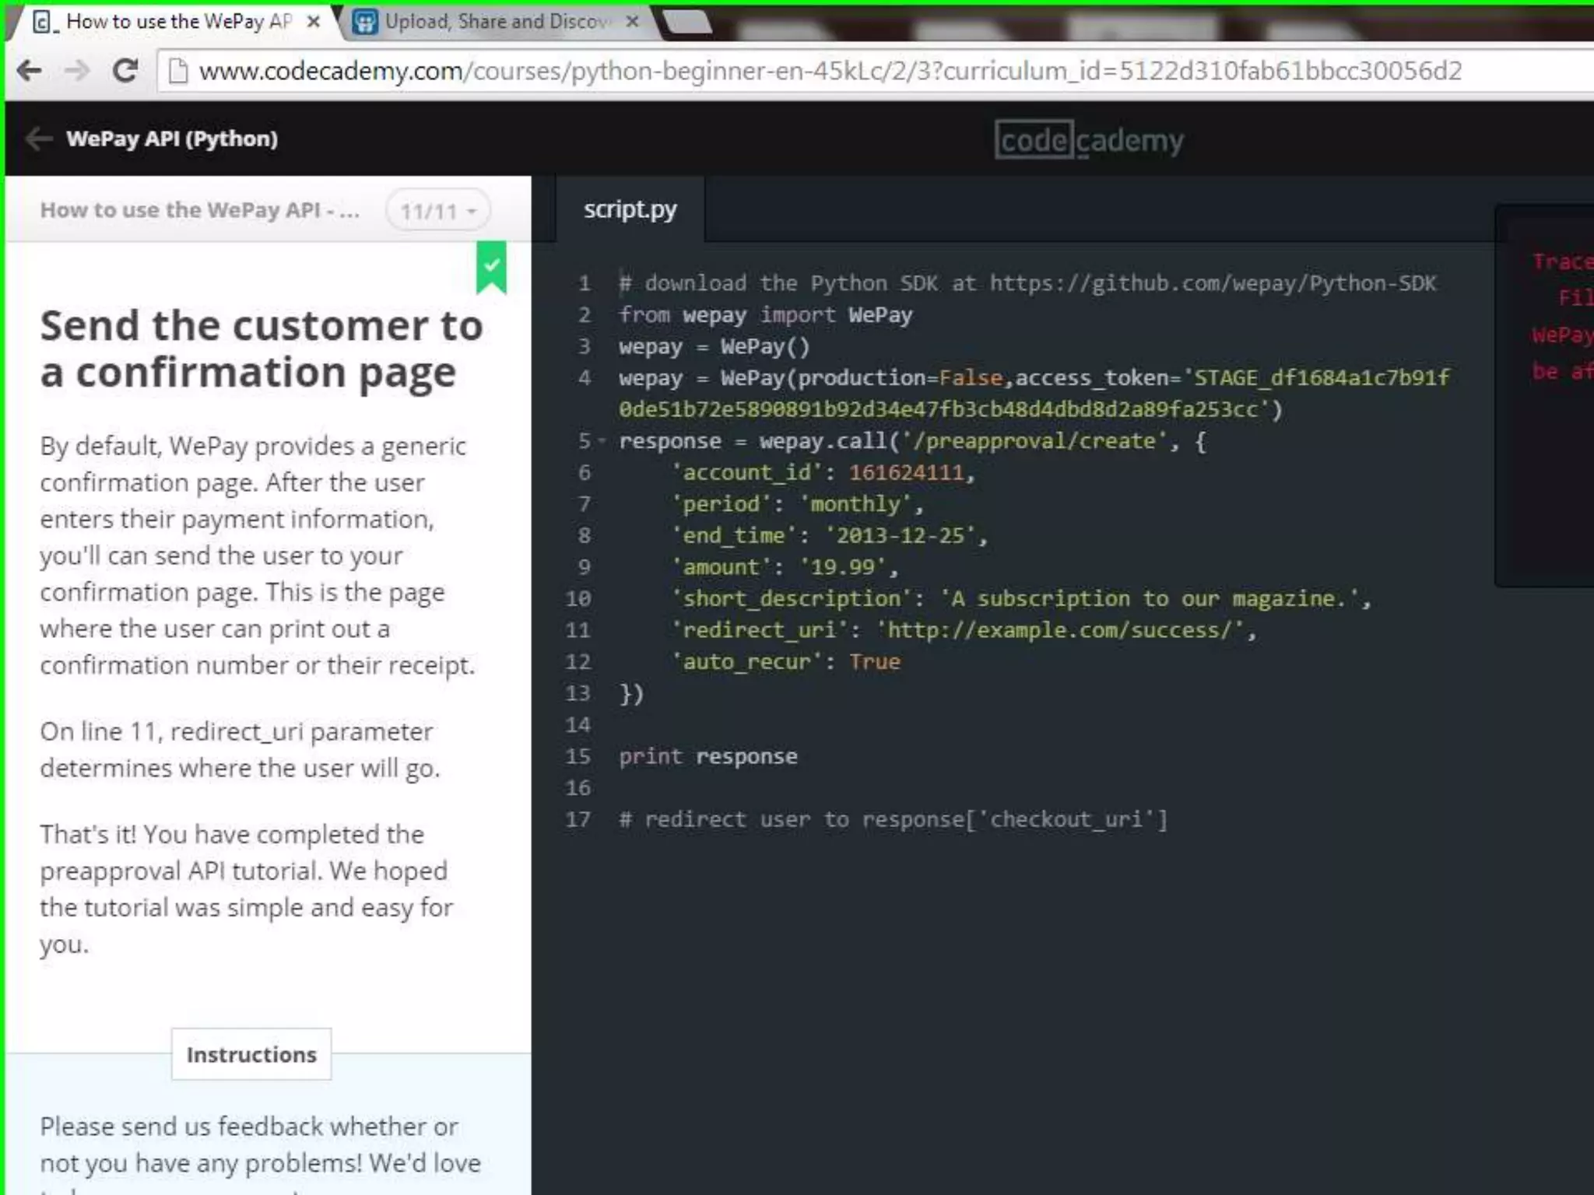Click the comment about response['checkout_uri']
This screenshot has height=1195, width=1594.
(894, 819)
